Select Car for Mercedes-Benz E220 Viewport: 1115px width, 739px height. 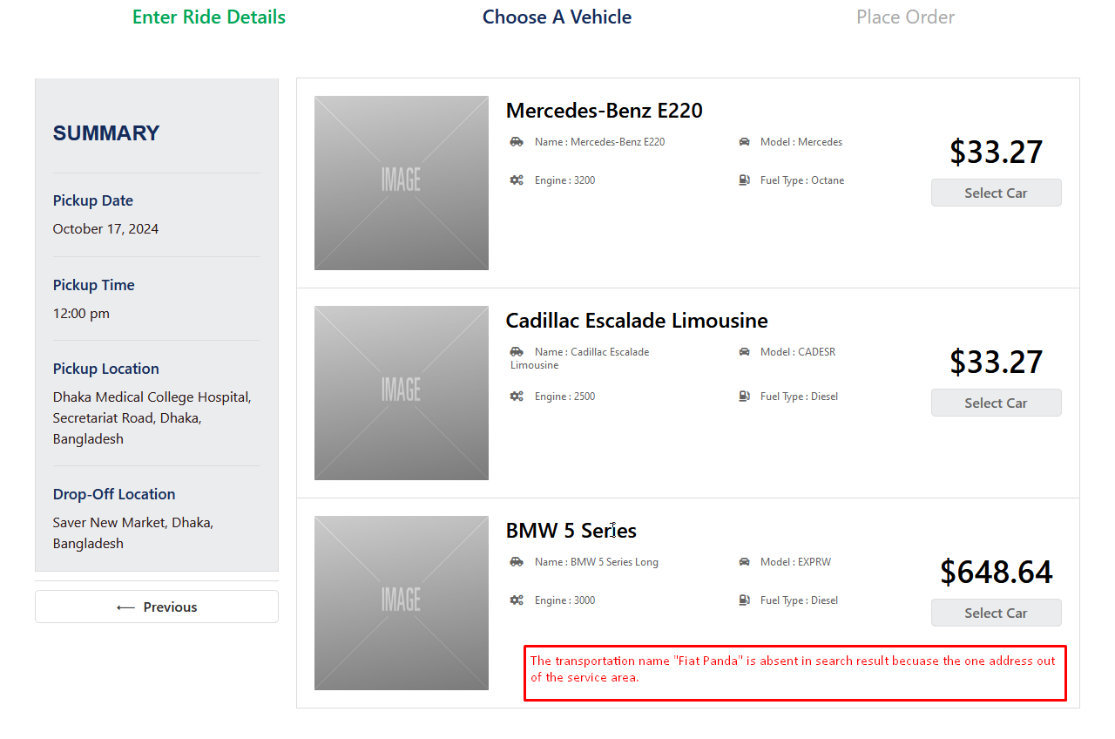click(996, 193)
